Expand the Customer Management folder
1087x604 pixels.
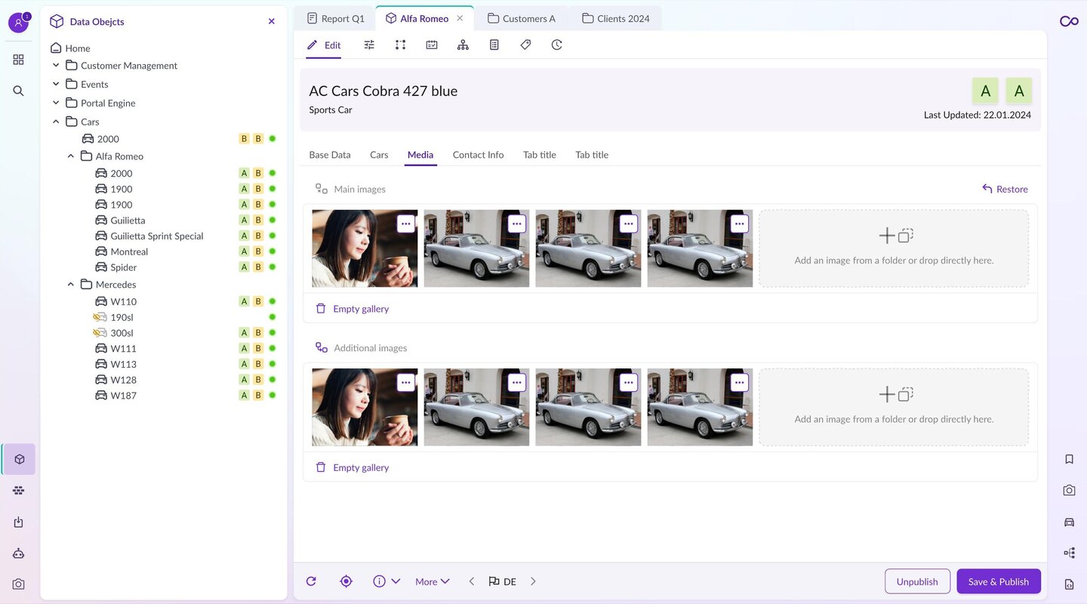(56, 66)
